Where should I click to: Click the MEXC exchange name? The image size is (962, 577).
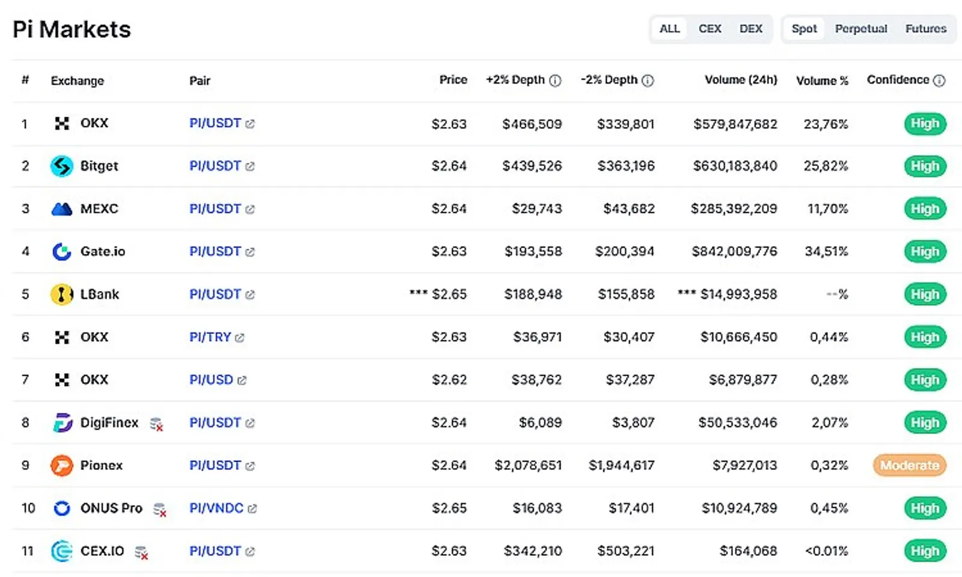click(99, 209)
